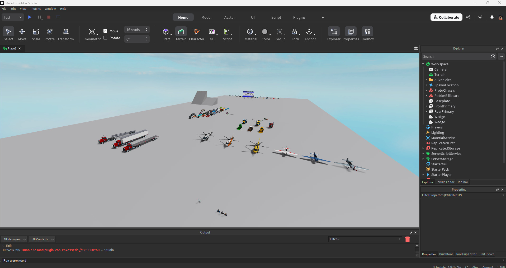The image size is (506, 268).
Task: Open the Color picker tool
Action: click(x=265, y=34)
